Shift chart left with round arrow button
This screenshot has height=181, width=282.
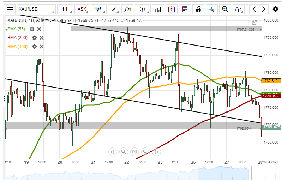[x=113, y=152]
